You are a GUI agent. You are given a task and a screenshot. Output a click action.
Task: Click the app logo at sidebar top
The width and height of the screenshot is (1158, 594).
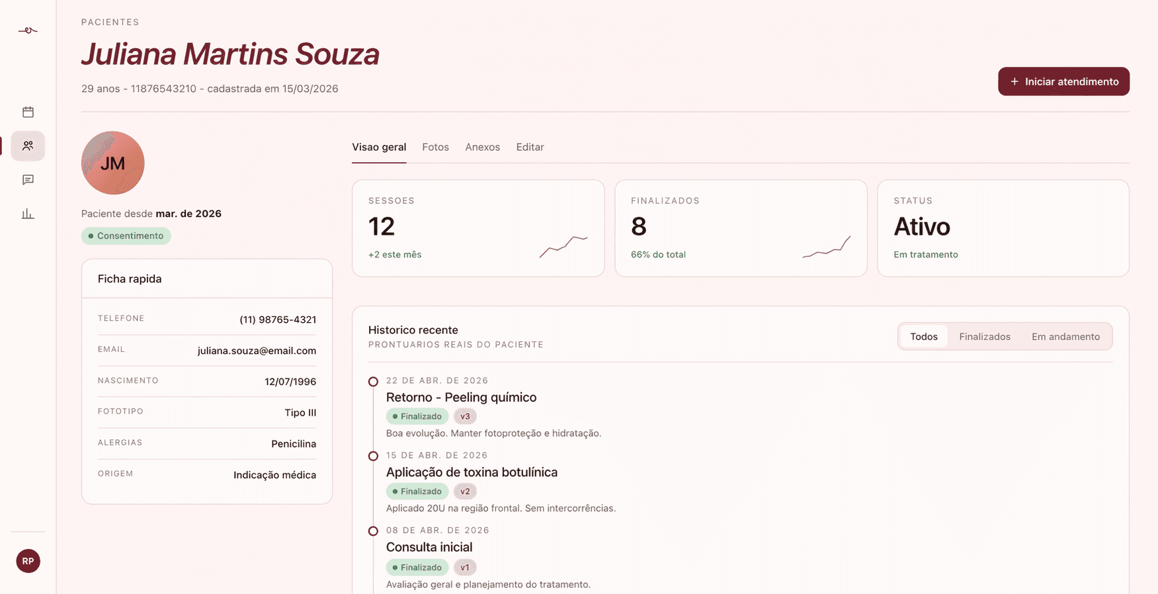coord(28,30)
